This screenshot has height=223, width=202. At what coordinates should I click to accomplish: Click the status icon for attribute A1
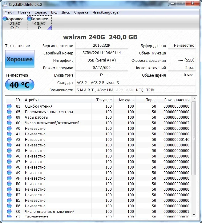click(x=9, y=134)
